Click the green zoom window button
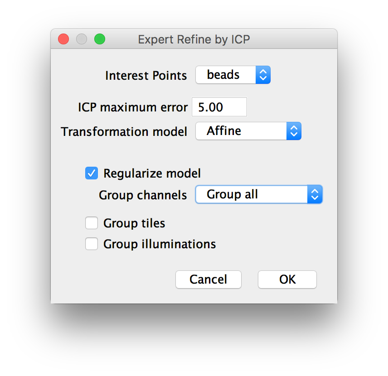Image resolution: width=388 pixels, height=376 pixels. (x=100, y=39)
